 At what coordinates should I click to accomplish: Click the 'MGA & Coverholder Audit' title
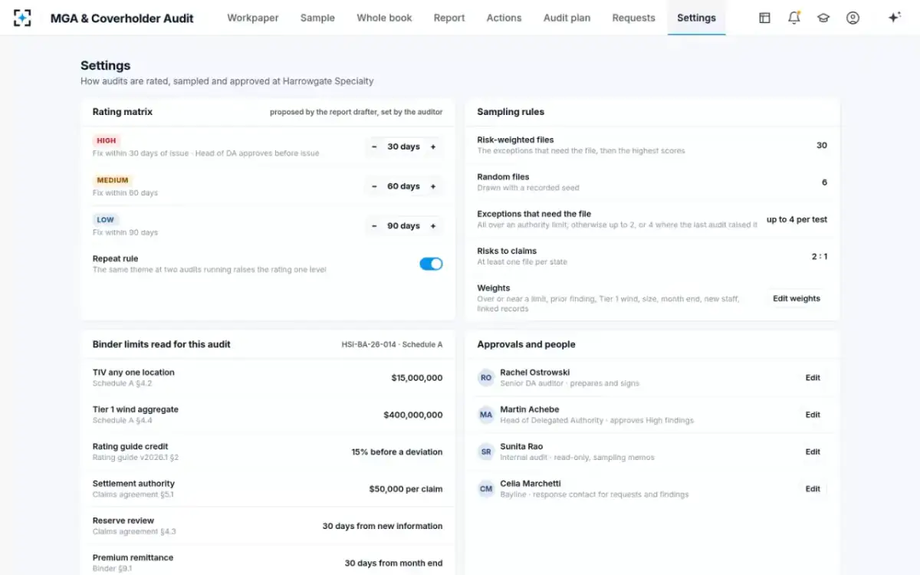click(122, 18)
